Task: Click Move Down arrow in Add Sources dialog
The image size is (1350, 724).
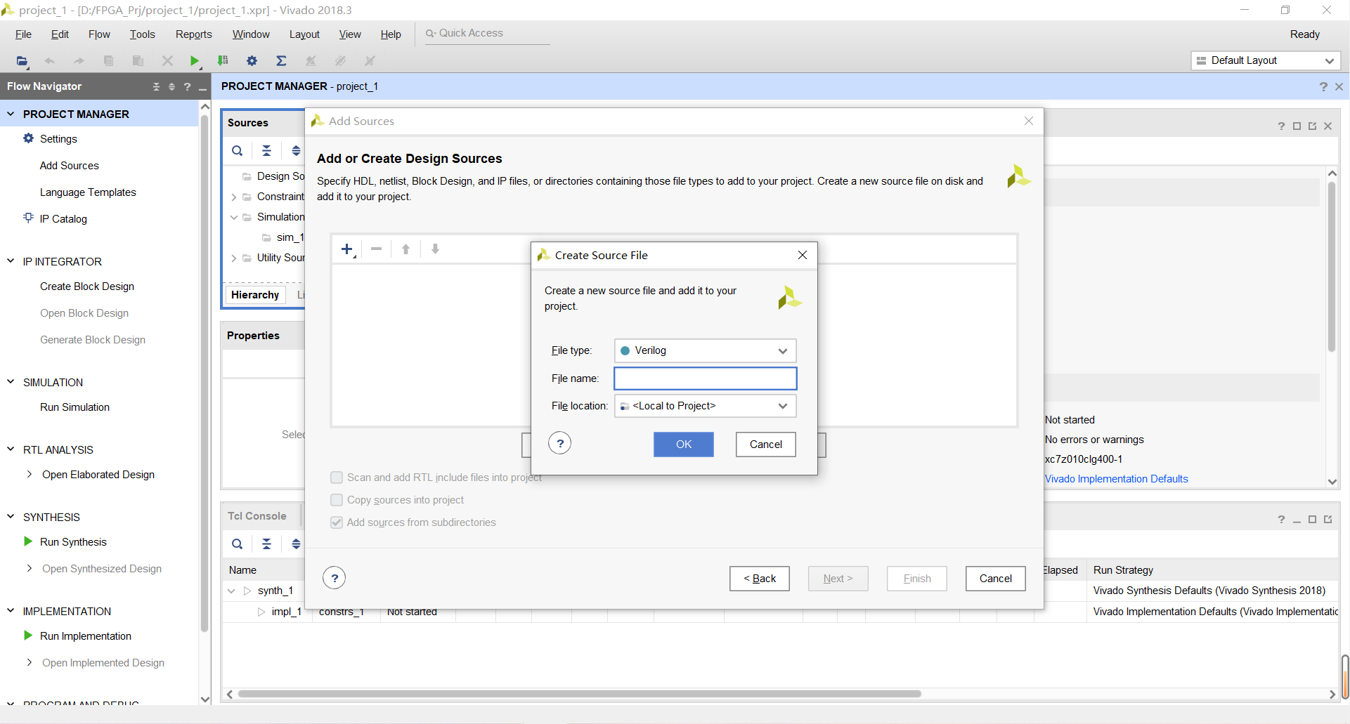Action: coord(435,249)
